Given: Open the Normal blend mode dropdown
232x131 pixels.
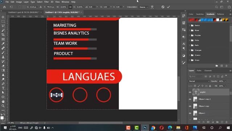Looking at the screenshot, I should tap(199, 81).
